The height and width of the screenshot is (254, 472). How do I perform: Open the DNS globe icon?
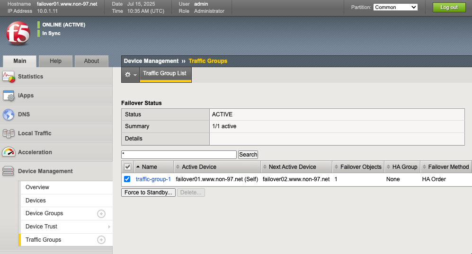pos(9,114)
